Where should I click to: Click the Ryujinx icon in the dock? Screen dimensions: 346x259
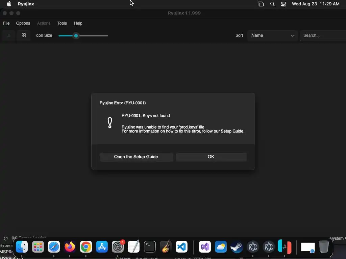pyautogui.click(x=285, y=247)
